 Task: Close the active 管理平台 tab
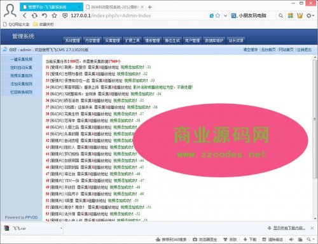(x=79, y=7)
